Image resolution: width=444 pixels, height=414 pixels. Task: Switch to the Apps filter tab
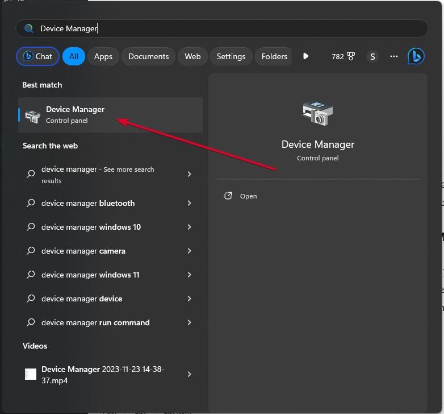click(103, 56)
